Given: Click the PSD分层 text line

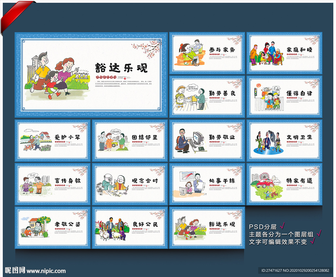Looking at the screenshot, I should pos(263,227).
